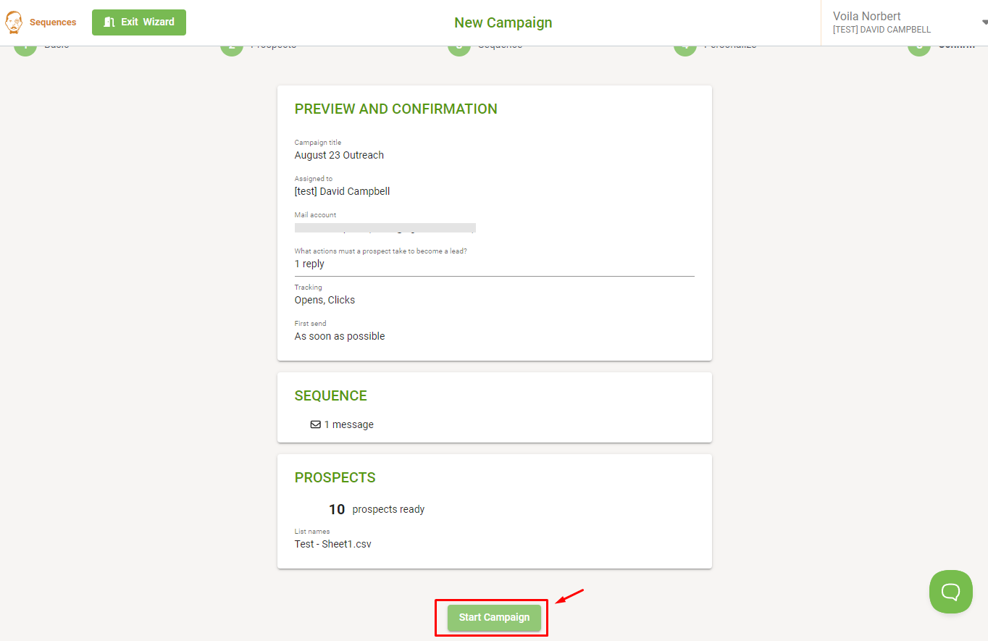988x641 pixels.
Task: Click step 1 Basic circle icon
Action: coord(25,45)
